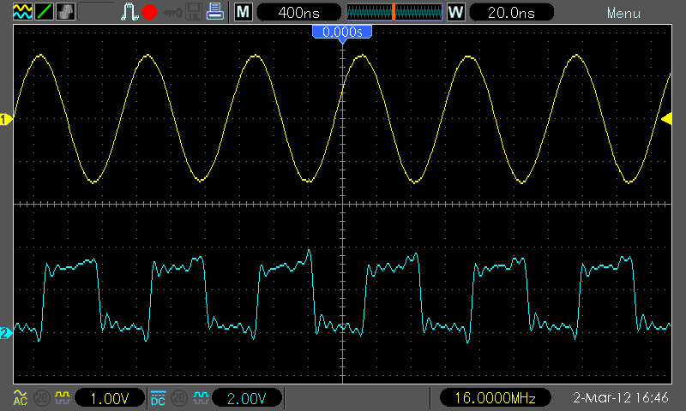Click the red record dot

149,12
